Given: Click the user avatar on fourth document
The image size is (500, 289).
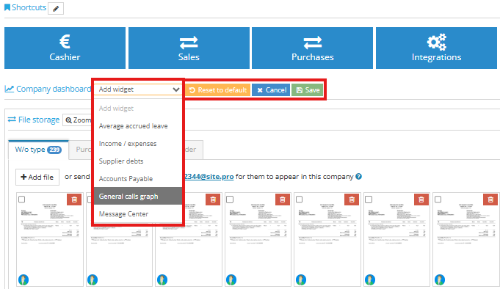Looking at the screenshot, I should (231, 279).
